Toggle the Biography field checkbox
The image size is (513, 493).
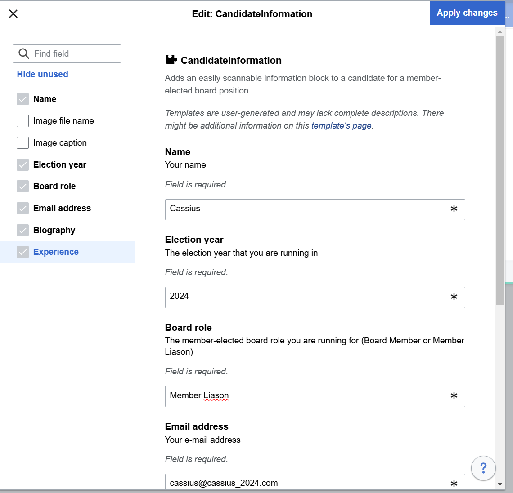pos(22,230)
